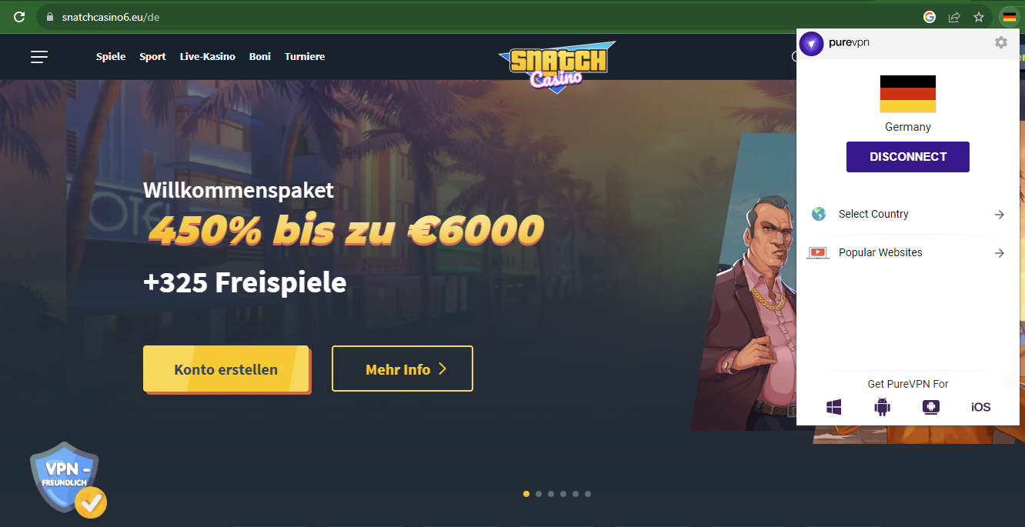
Task: Open the Live-Kasino menu item
Action: tap(208, 56)
